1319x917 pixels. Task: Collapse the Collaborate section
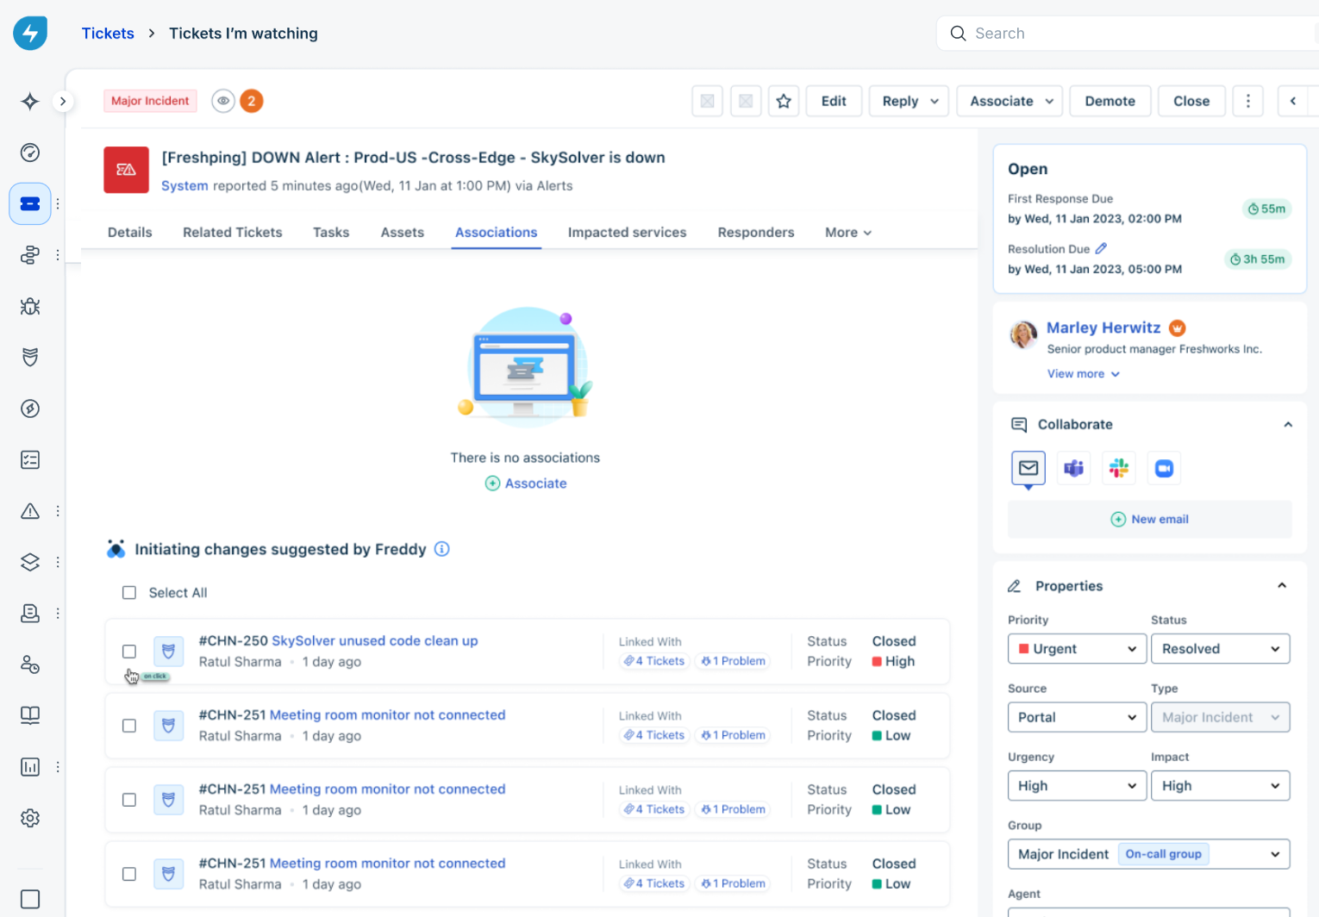(x=1288, y=424)
